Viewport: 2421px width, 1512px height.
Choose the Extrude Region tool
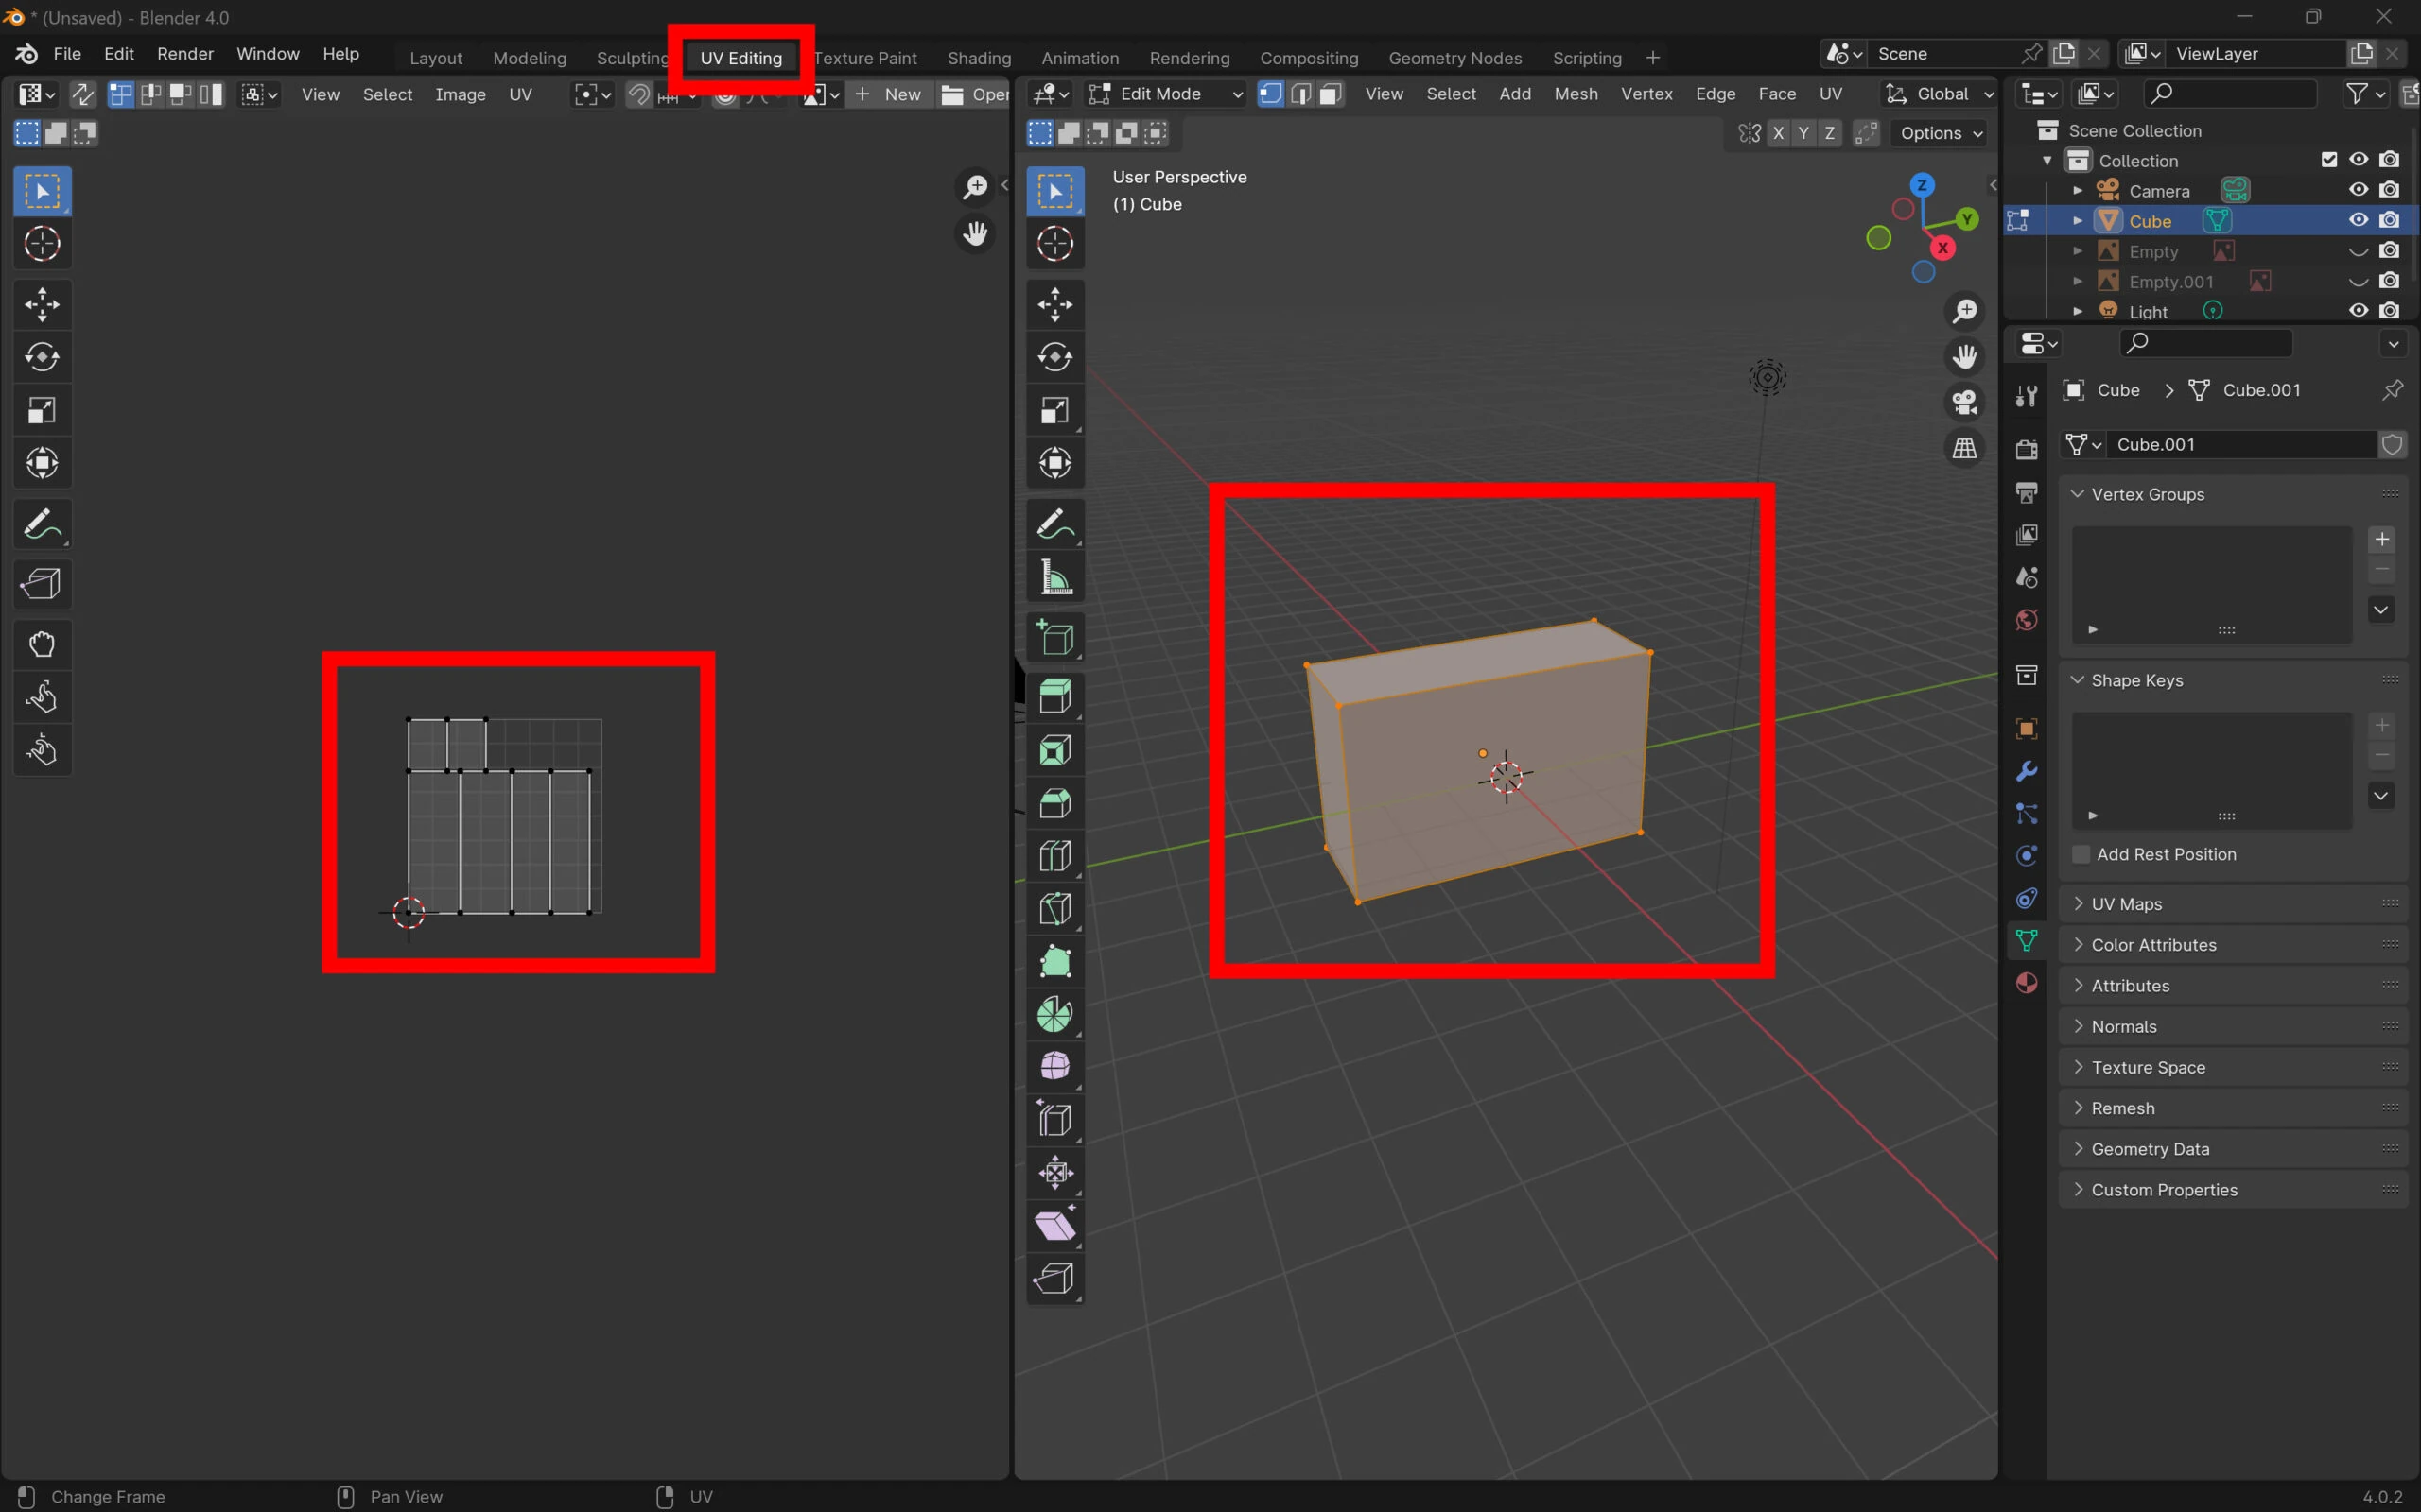click(x=1054, y=696)
